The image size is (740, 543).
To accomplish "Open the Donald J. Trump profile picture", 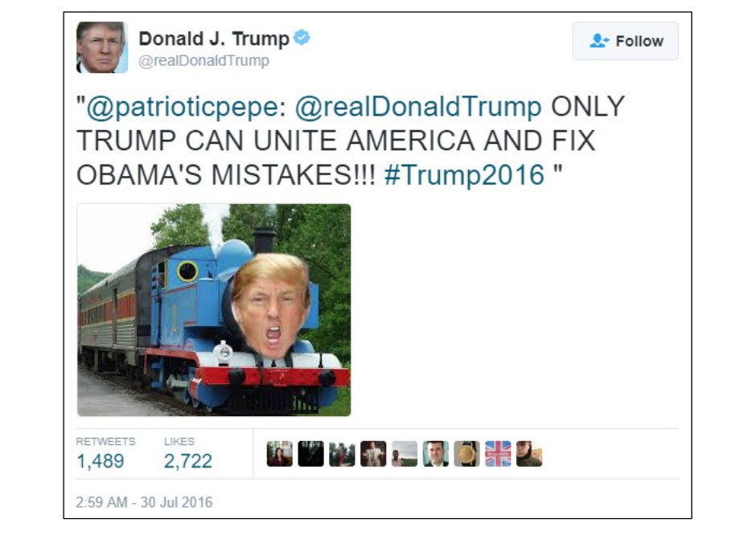I will click(x=102, y=47).
